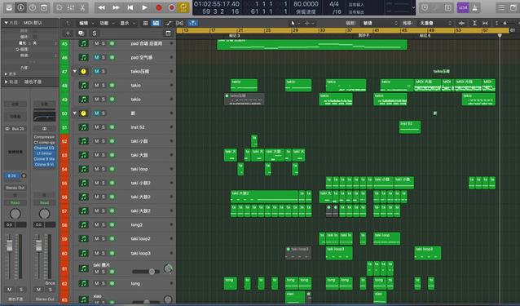Toggle the automation view icon
520x306 pixels.
(x=169, y=23)
